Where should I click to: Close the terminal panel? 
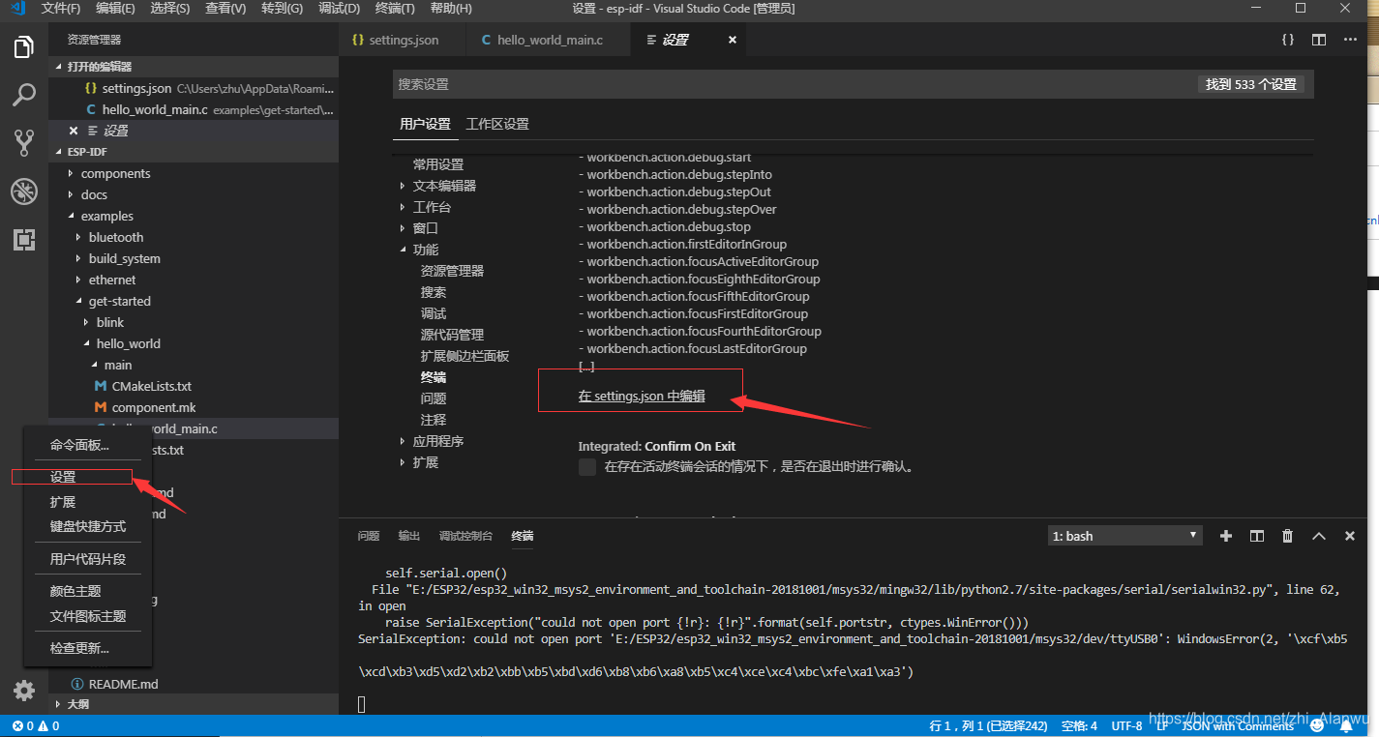tap(1350, 536)
